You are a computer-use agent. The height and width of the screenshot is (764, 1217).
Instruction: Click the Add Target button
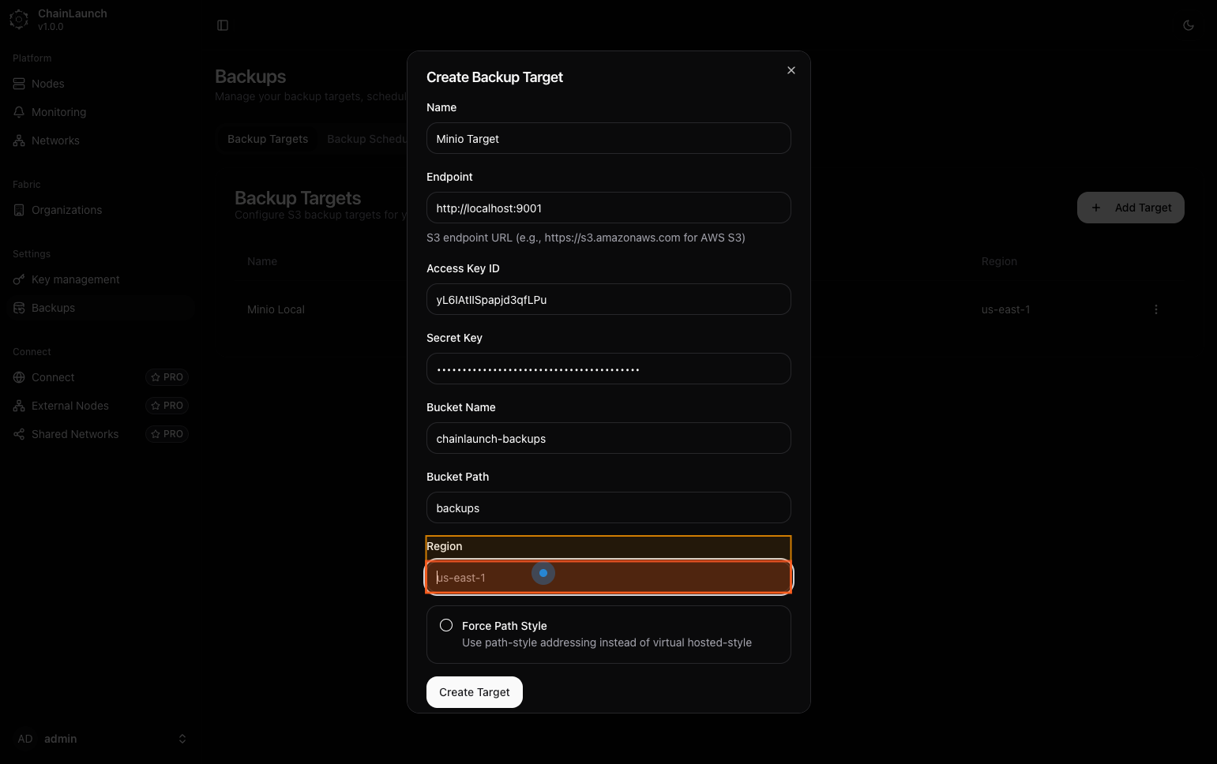[x=1130, y=208]
